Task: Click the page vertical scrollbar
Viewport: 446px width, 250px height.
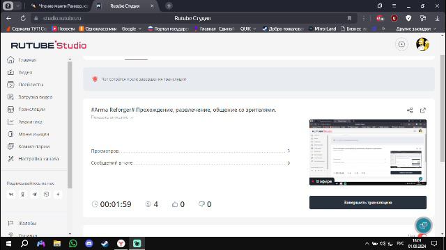Action: point(443,108)
